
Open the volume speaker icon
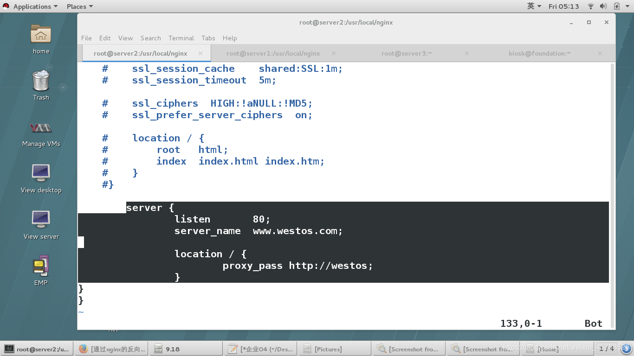tap(603, 6)
